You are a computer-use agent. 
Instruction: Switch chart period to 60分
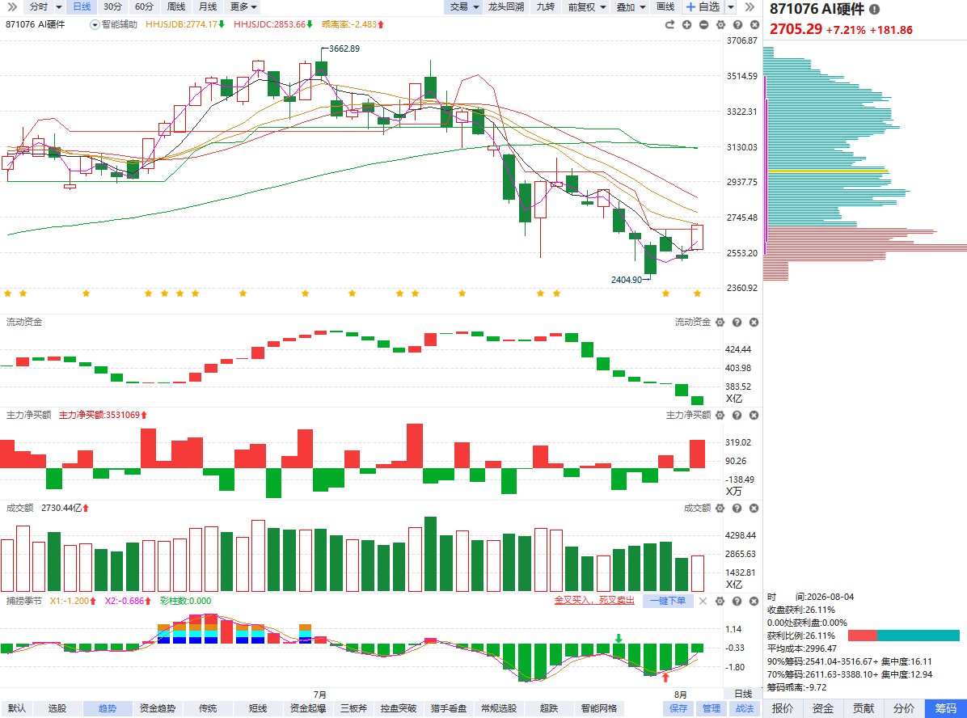pyautogui.click(x=144, y=6)
